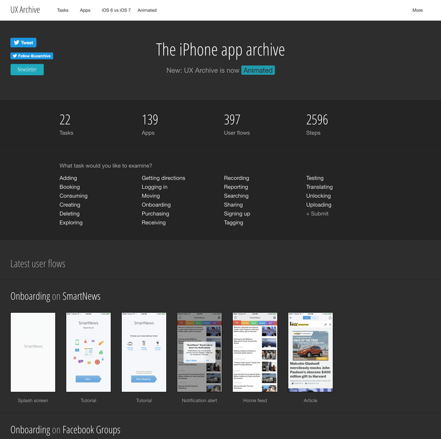Select the Creating task
Viewport: 441px width, 439px height.
70,205
